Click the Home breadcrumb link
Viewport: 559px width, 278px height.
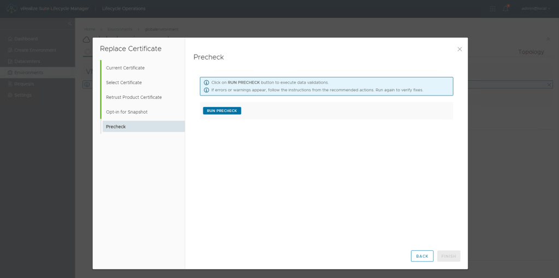[90, 29]
